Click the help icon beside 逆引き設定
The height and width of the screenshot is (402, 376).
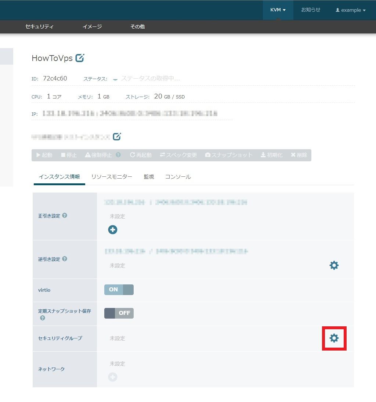(65, 259)
